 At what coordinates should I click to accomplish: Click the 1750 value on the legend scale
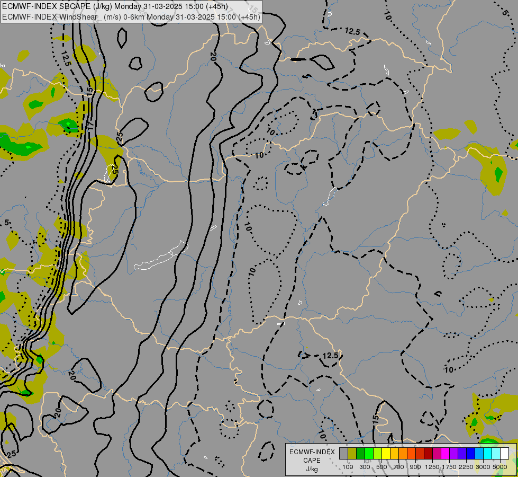[x=449, y=467]
